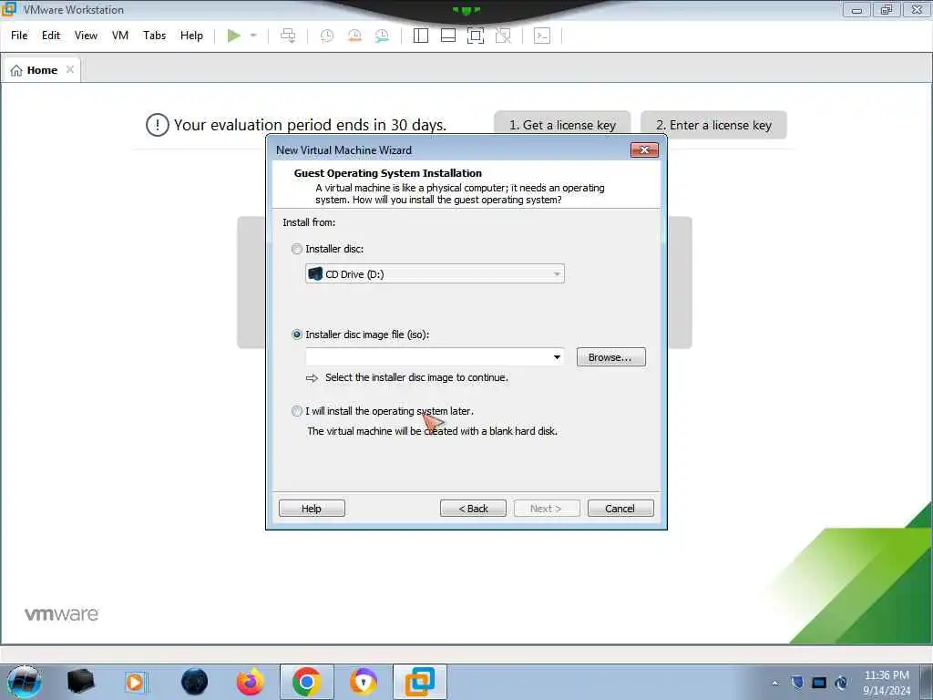Click the Help button in wizard
The image size is (933, 700).
pos(312,509)
